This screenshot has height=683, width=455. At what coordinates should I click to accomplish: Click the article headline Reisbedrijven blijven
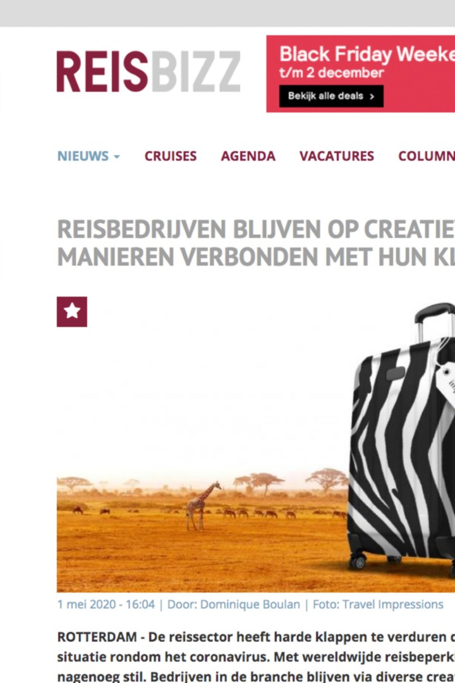pyautogui.click(x=256, y=243)
